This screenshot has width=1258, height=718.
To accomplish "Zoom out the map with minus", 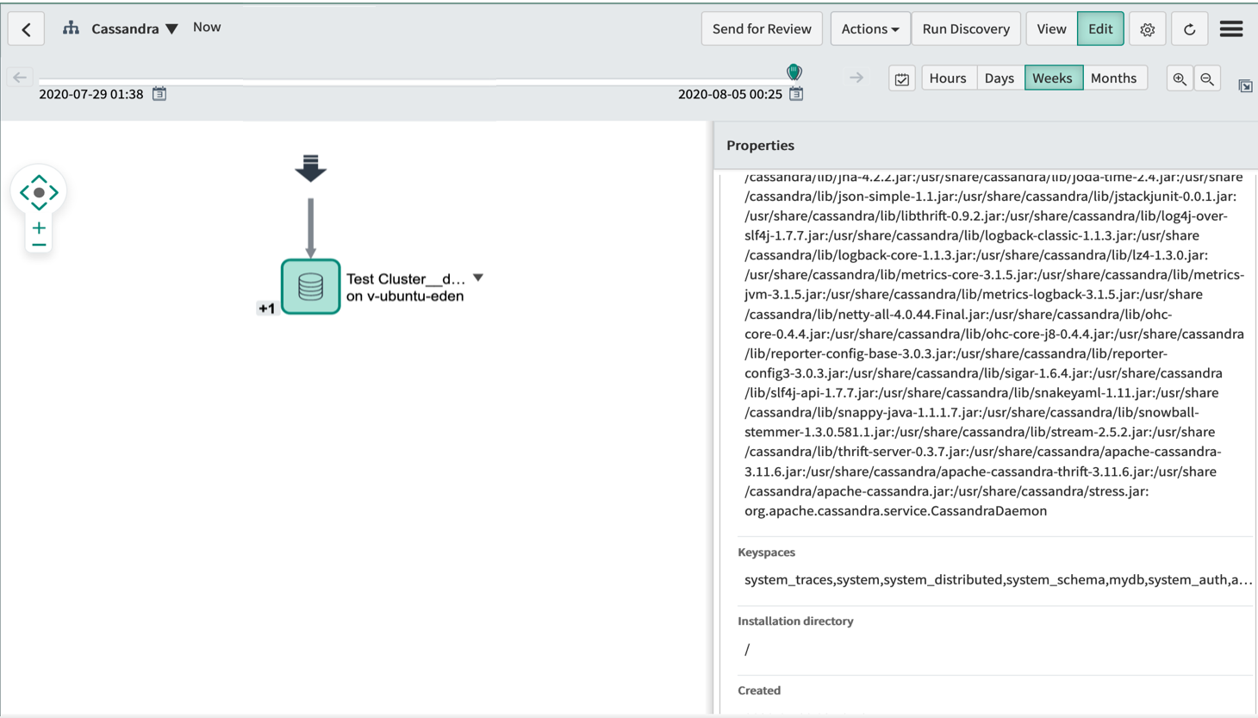I will click(39, 246).
